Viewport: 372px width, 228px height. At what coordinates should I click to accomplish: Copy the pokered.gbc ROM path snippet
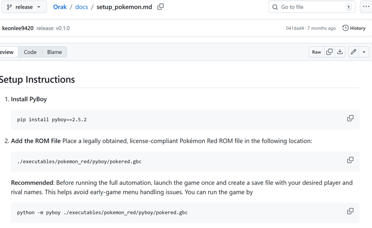[x=350, y=160]
